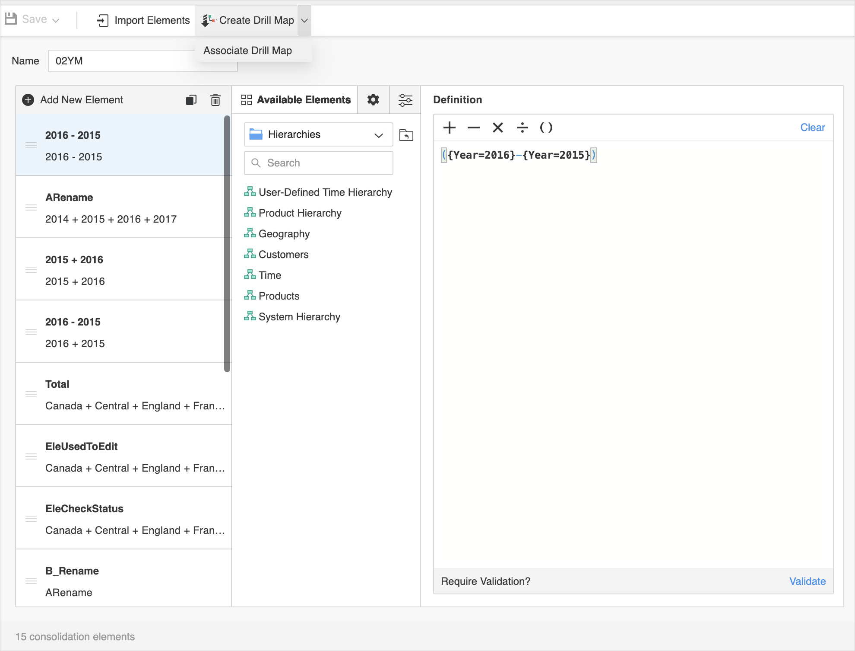Screen dimensions: 855x651
Task: Open the filter sliders tab
Action: [405, 100]
